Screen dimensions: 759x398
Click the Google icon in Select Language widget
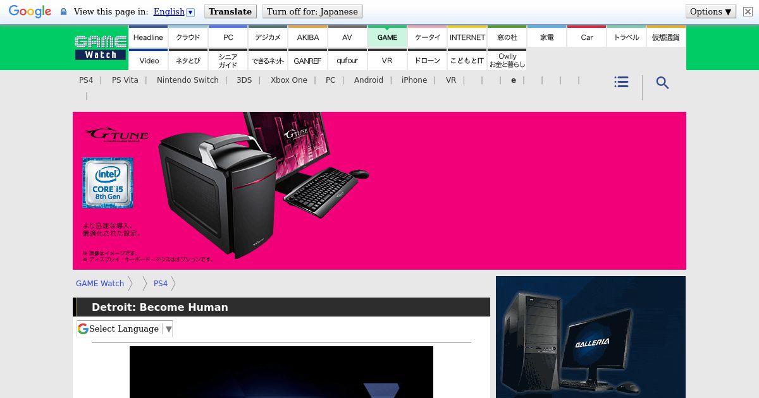coord(83,329)
